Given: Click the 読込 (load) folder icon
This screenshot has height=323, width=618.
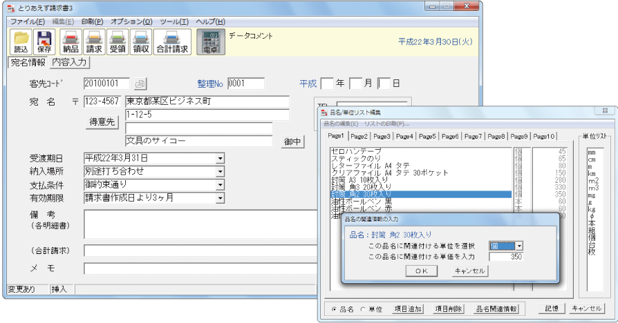Looking at the screenshot, I should click(21, 41).
